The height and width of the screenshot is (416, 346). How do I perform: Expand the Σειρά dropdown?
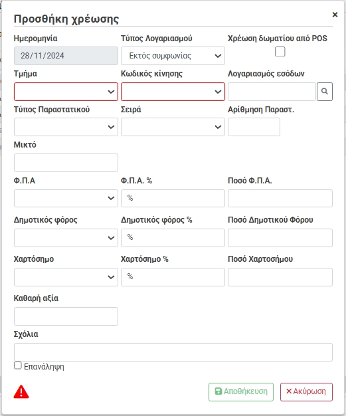(173, 127)
